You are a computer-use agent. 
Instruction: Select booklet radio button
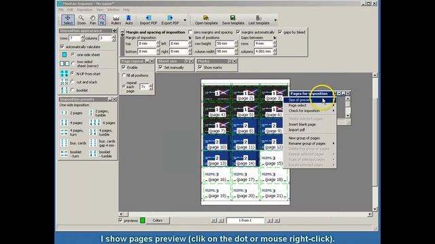73,90
